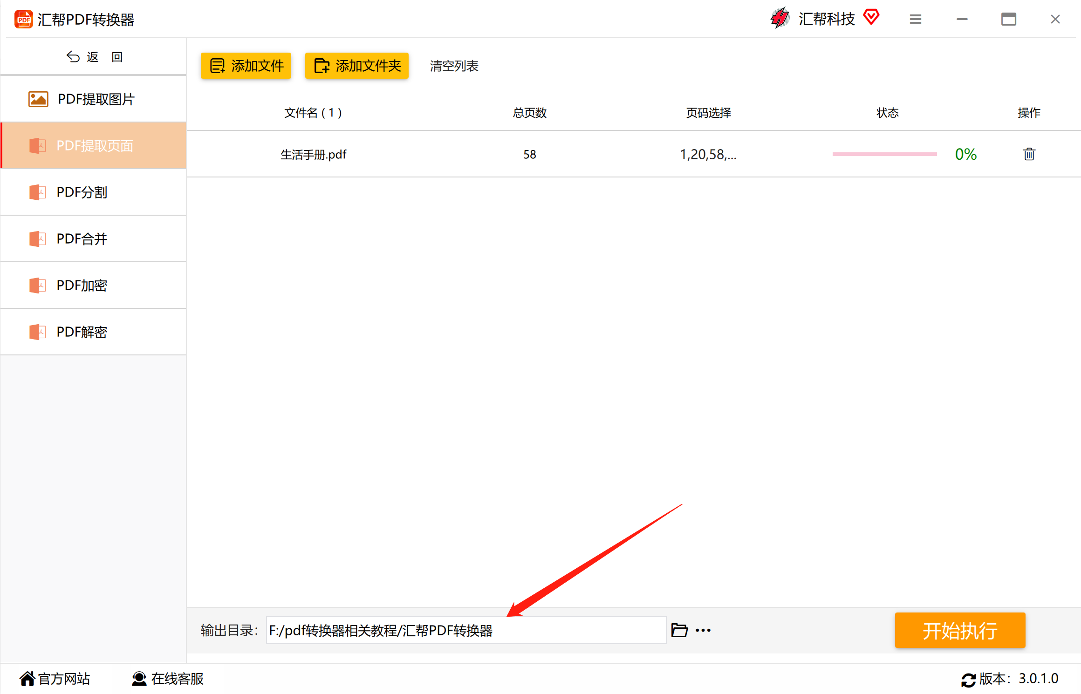Click the 0% status text

(966, 154)
